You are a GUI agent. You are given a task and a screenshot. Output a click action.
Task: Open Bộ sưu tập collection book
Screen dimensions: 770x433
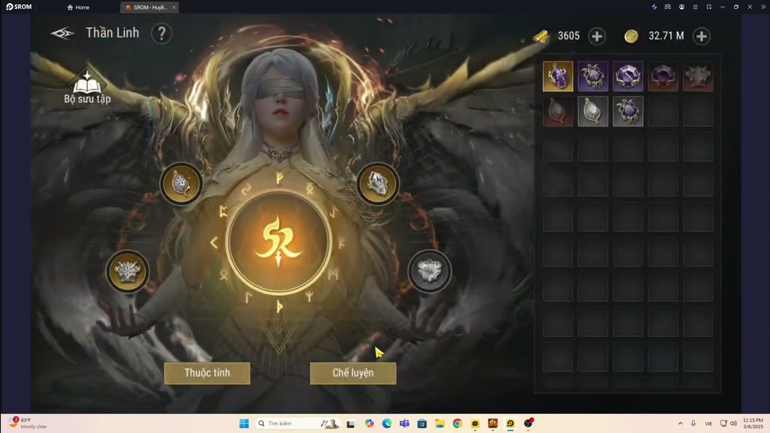point(87,86)
